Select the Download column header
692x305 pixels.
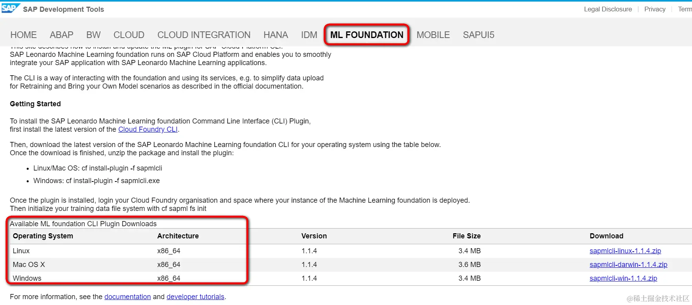(x=606, y=236)
